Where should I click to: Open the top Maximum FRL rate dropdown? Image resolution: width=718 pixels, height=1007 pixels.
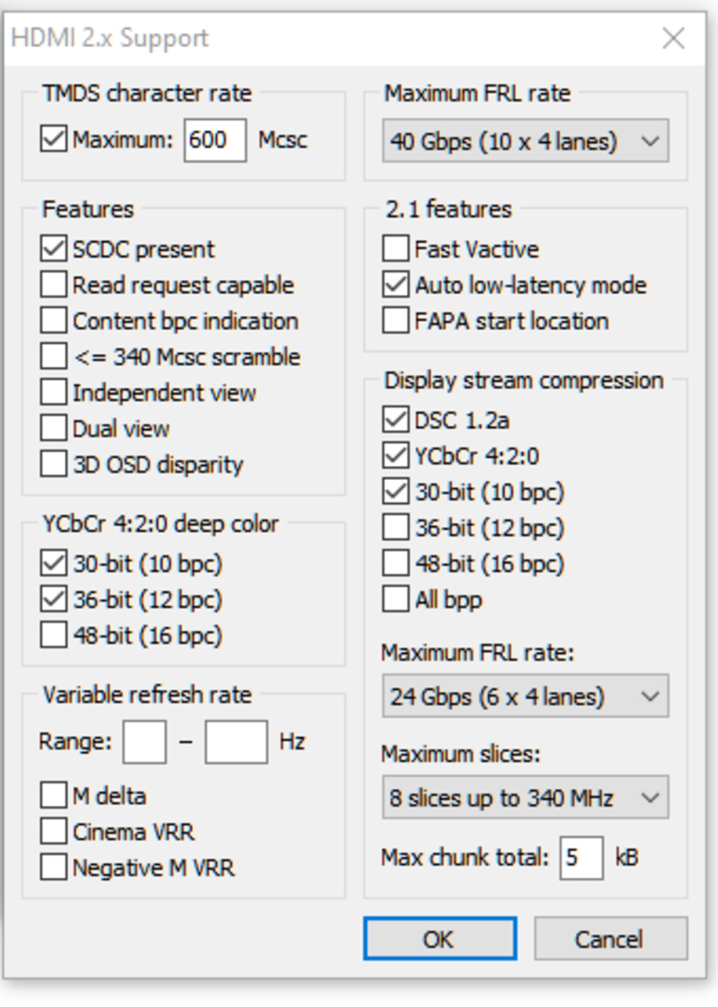[525, 141]
